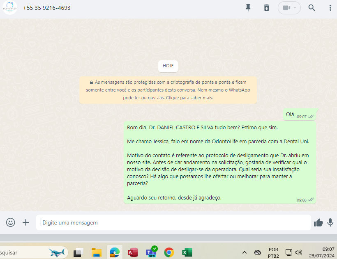This screenshot has height=259, width=337.
Task: Click the cloud sync off tray icon
Action: tap(258, 252)
